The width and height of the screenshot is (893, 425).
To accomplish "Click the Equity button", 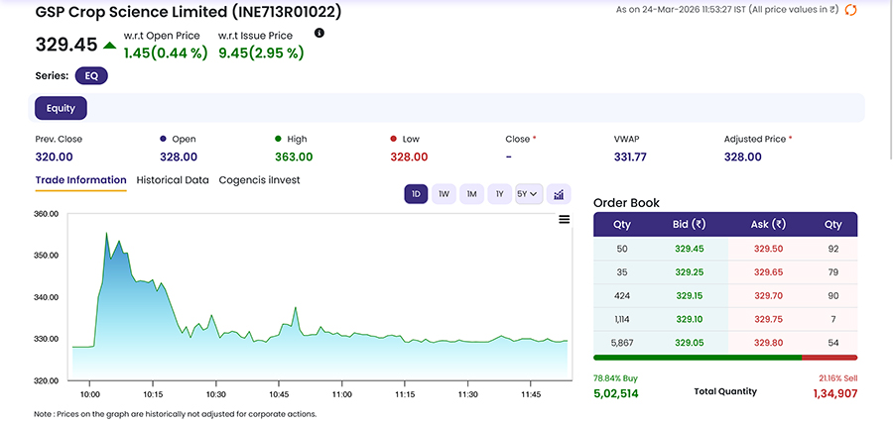I will tap(62, 108).
